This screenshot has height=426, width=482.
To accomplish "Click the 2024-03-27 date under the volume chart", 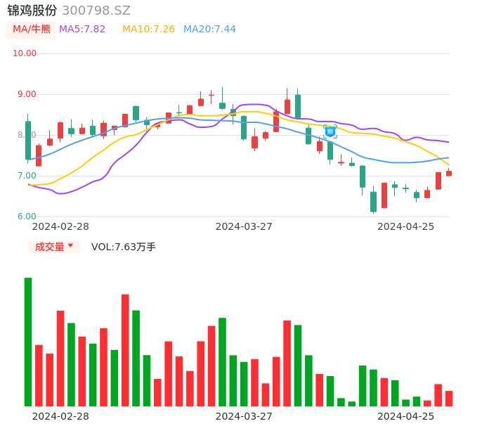I will coord(244,416).
